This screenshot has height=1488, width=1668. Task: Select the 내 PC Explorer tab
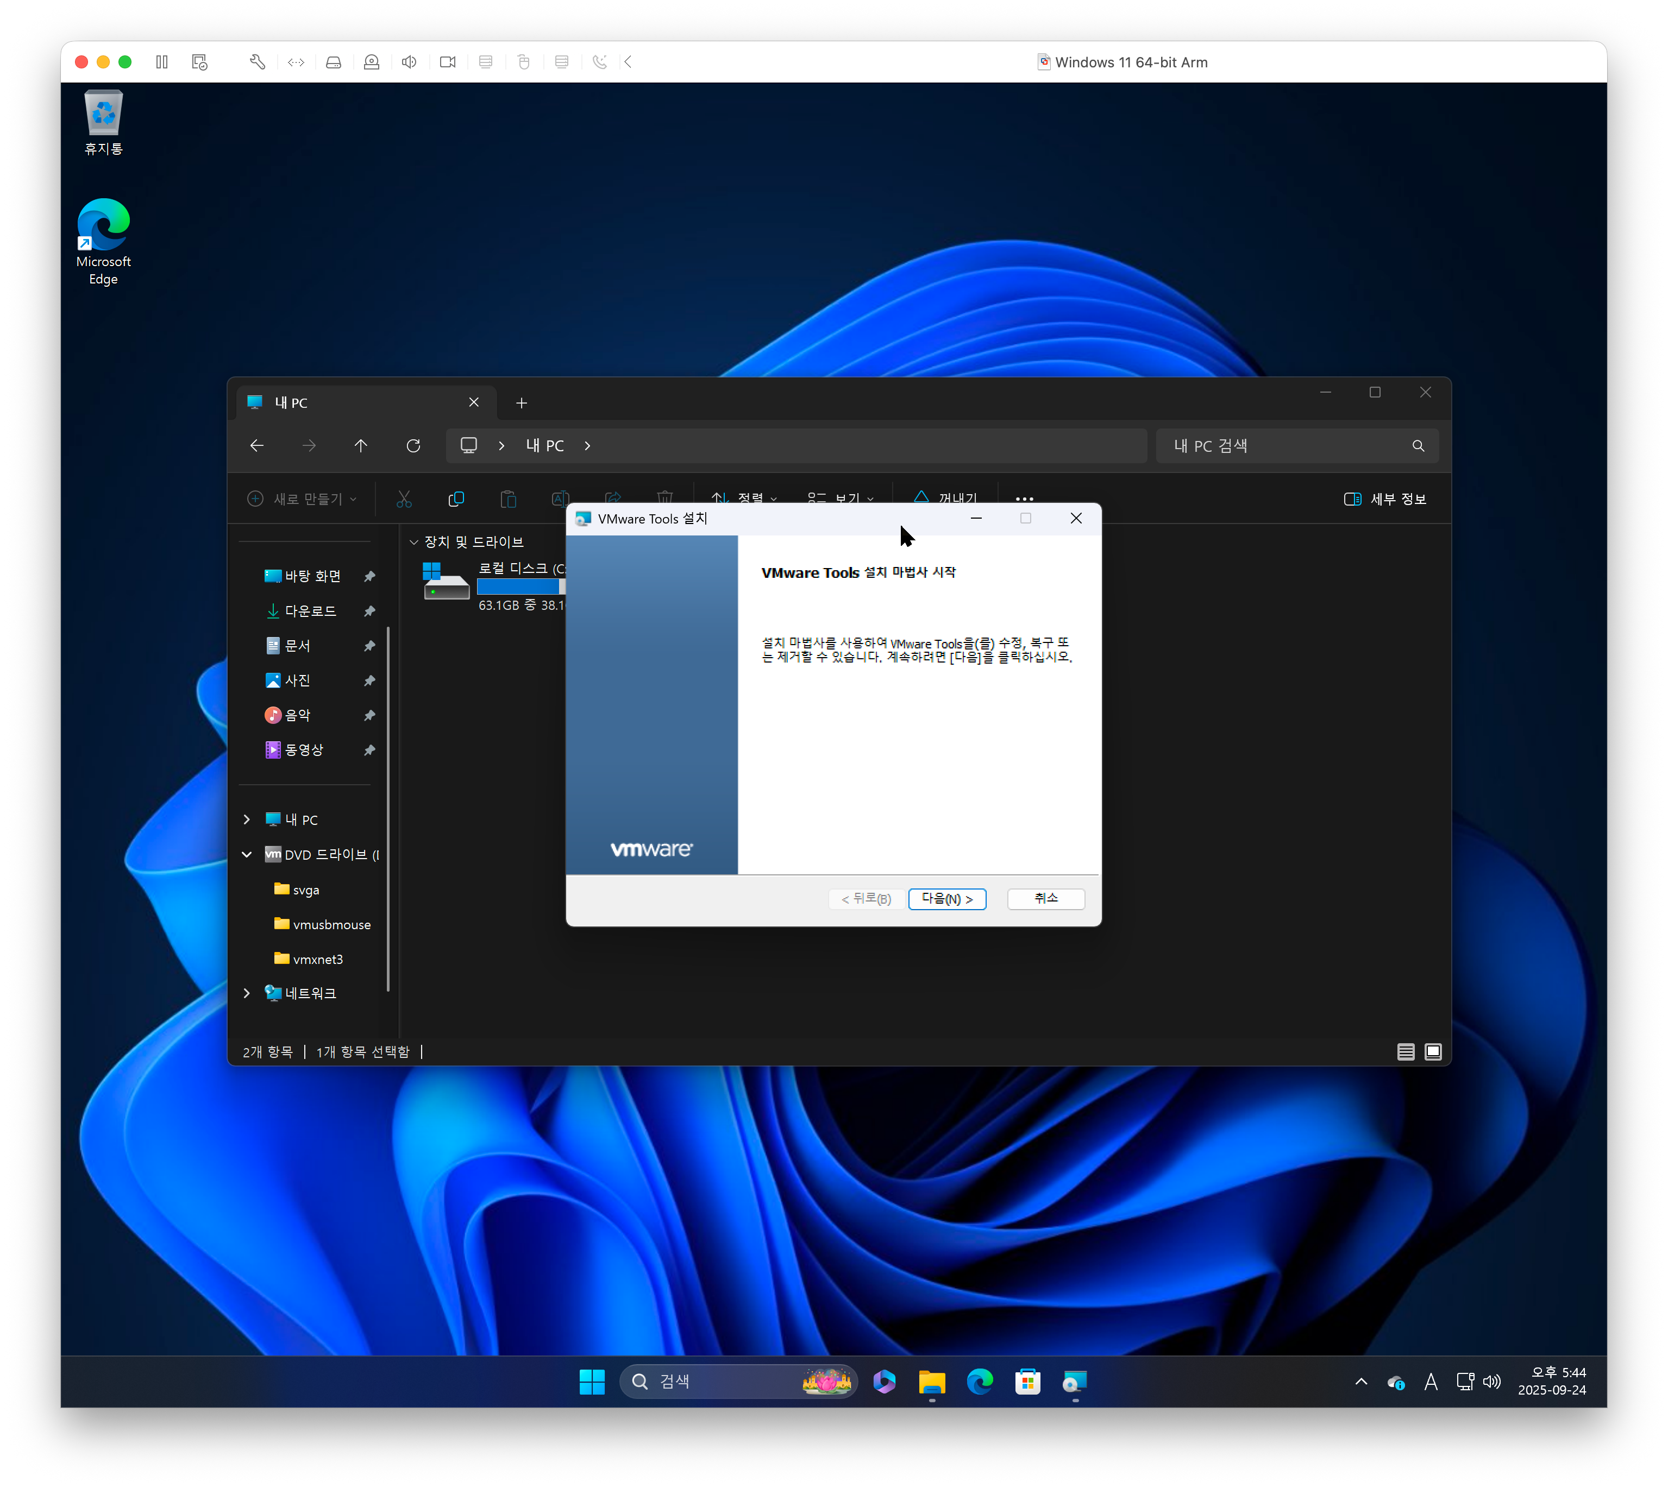(x=366, y=403)
